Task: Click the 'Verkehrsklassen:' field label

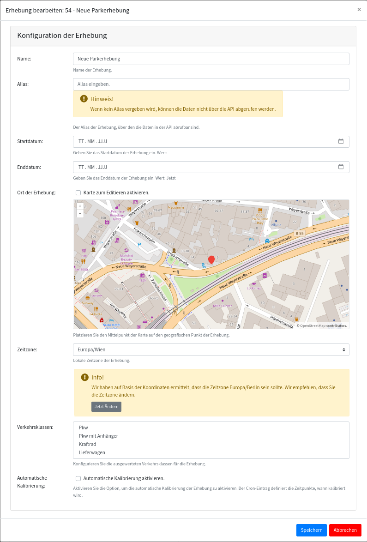Action: point(35,427)
